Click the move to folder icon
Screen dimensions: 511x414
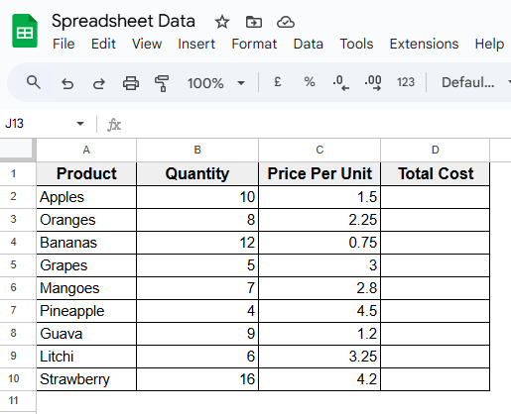254,22
